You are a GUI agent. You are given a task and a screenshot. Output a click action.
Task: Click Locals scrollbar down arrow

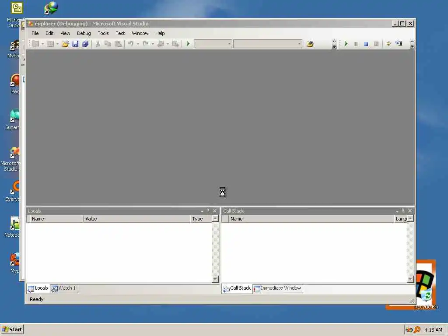pyautogui.click(x=215, y=279)
